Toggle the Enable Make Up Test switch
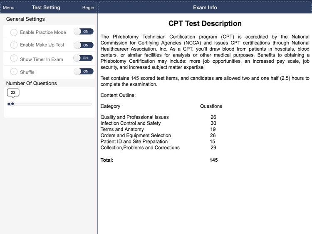The width and height of the screenshot is (312, 234). pyautogui.click(x=84, y=45)
